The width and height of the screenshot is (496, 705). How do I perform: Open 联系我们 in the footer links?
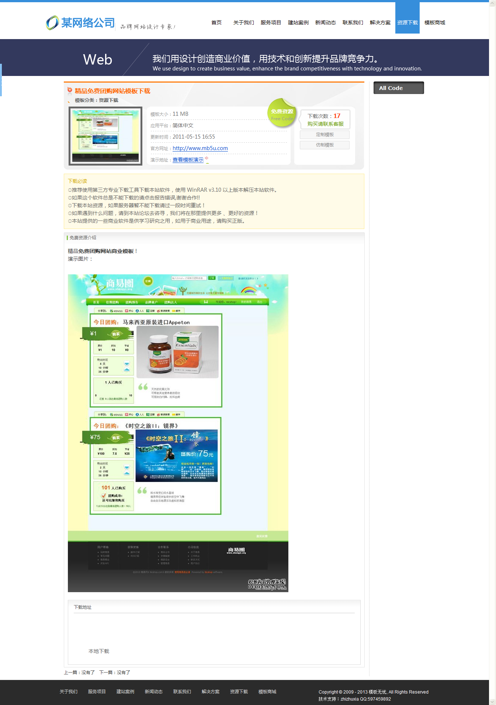(x=182, y=691)
